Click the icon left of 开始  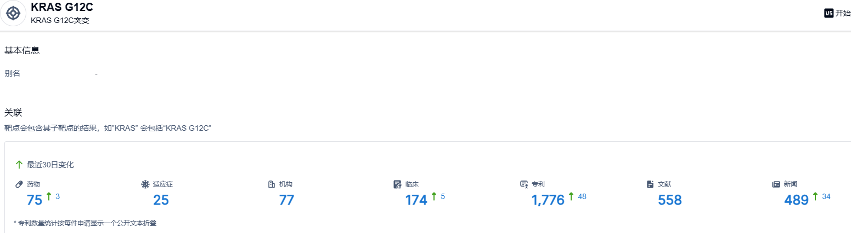829,13
